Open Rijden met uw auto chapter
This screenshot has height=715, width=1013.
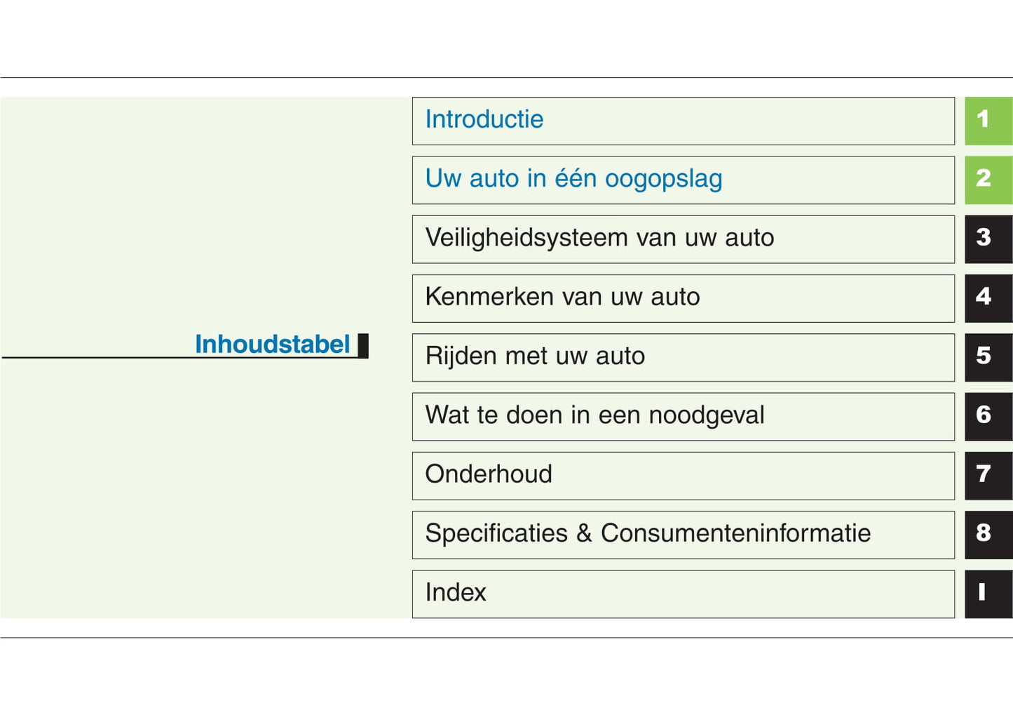(535, 356)
